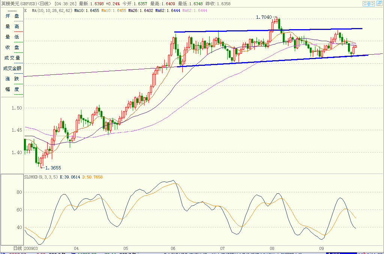
Task: Click the black MA10:1.6455 value
Action: pos(87,11)
